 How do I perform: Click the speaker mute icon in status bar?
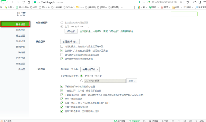click(190, 121)
